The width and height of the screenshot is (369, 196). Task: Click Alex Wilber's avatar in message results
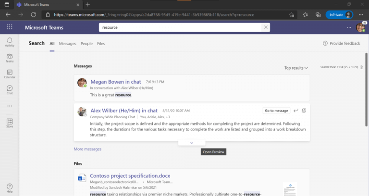82,111
